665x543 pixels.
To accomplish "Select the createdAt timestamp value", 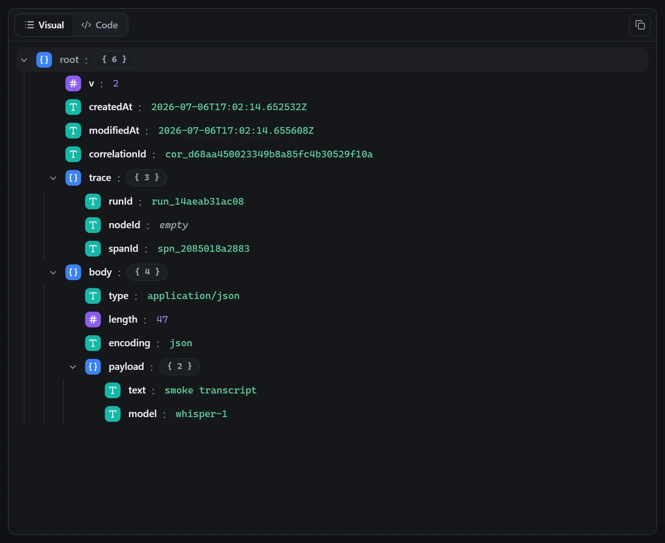I will 229,107.
